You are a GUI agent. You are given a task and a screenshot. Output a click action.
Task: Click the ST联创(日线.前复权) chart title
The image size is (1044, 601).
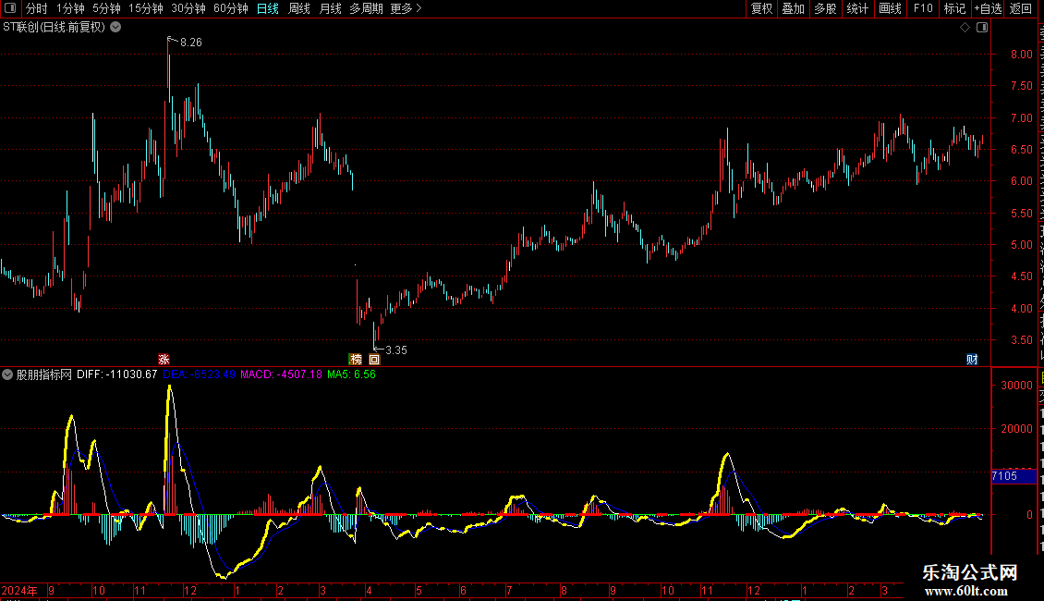[x=54, y=28]
